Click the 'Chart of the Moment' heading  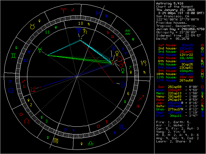(x=174, y=7)
